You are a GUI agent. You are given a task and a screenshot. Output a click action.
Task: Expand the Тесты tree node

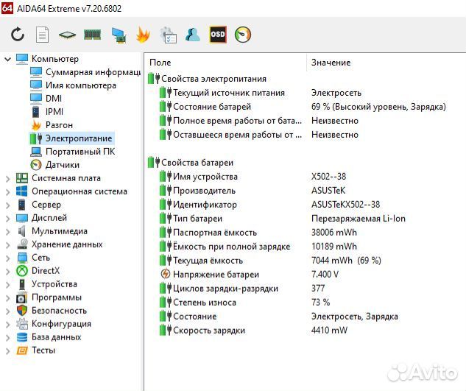[x=8, y=351]
